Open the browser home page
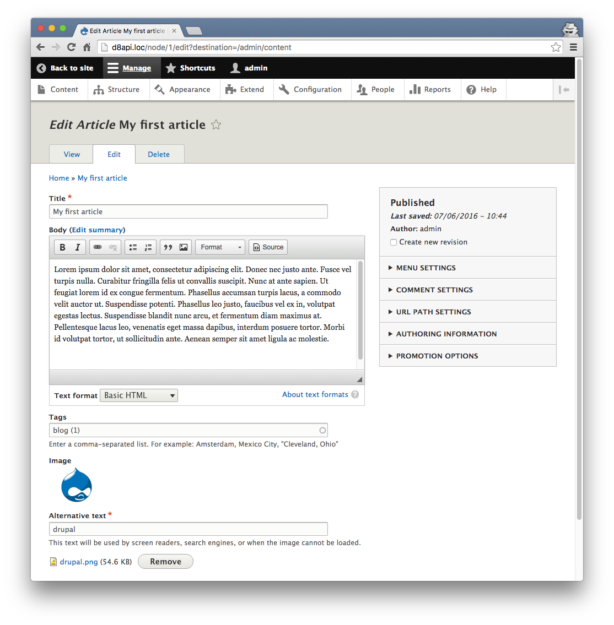Image resolution: width=614 pixels, height=625 pixels. pos(87,47)
